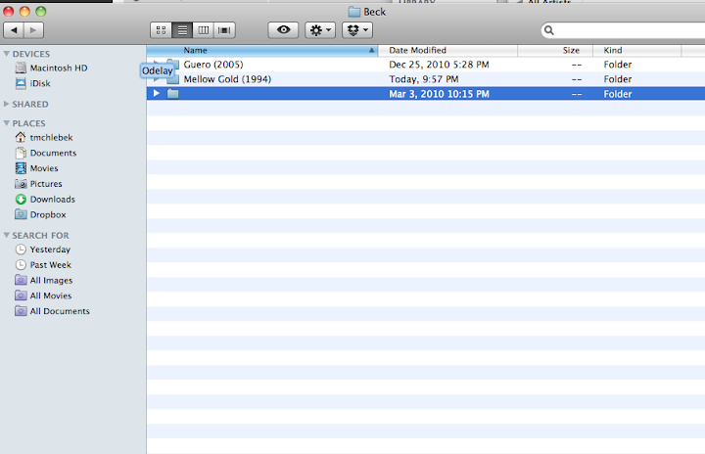Show files from Yesterday
The image size is (705, 454).
50,250
